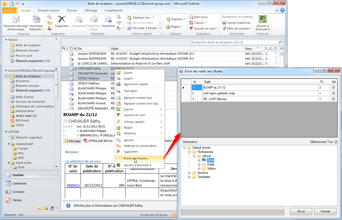Click the Envoi button
This screenshot has height=220, width=342.
click(x=301, y=211)
